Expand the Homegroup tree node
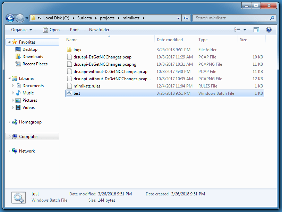 (x=9, y=122)
